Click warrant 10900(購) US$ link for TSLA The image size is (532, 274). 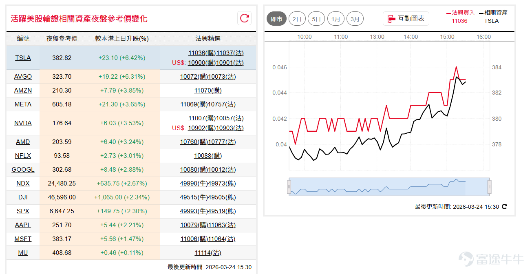point(201,63)
